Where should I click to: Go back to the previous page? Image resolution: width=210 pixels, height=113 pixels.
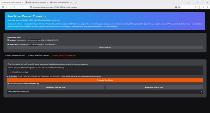7,7
